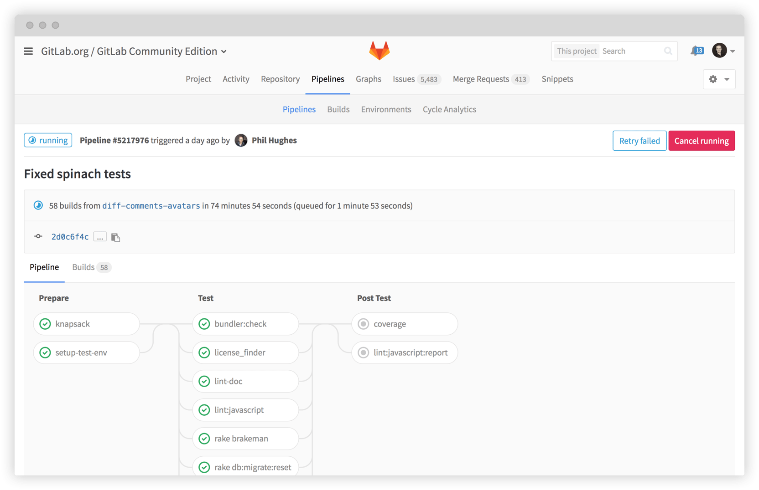This screenshot has width=759, height=490.
Task: Open commit 2d0c6f4c link
Action: tap(70, 237)
